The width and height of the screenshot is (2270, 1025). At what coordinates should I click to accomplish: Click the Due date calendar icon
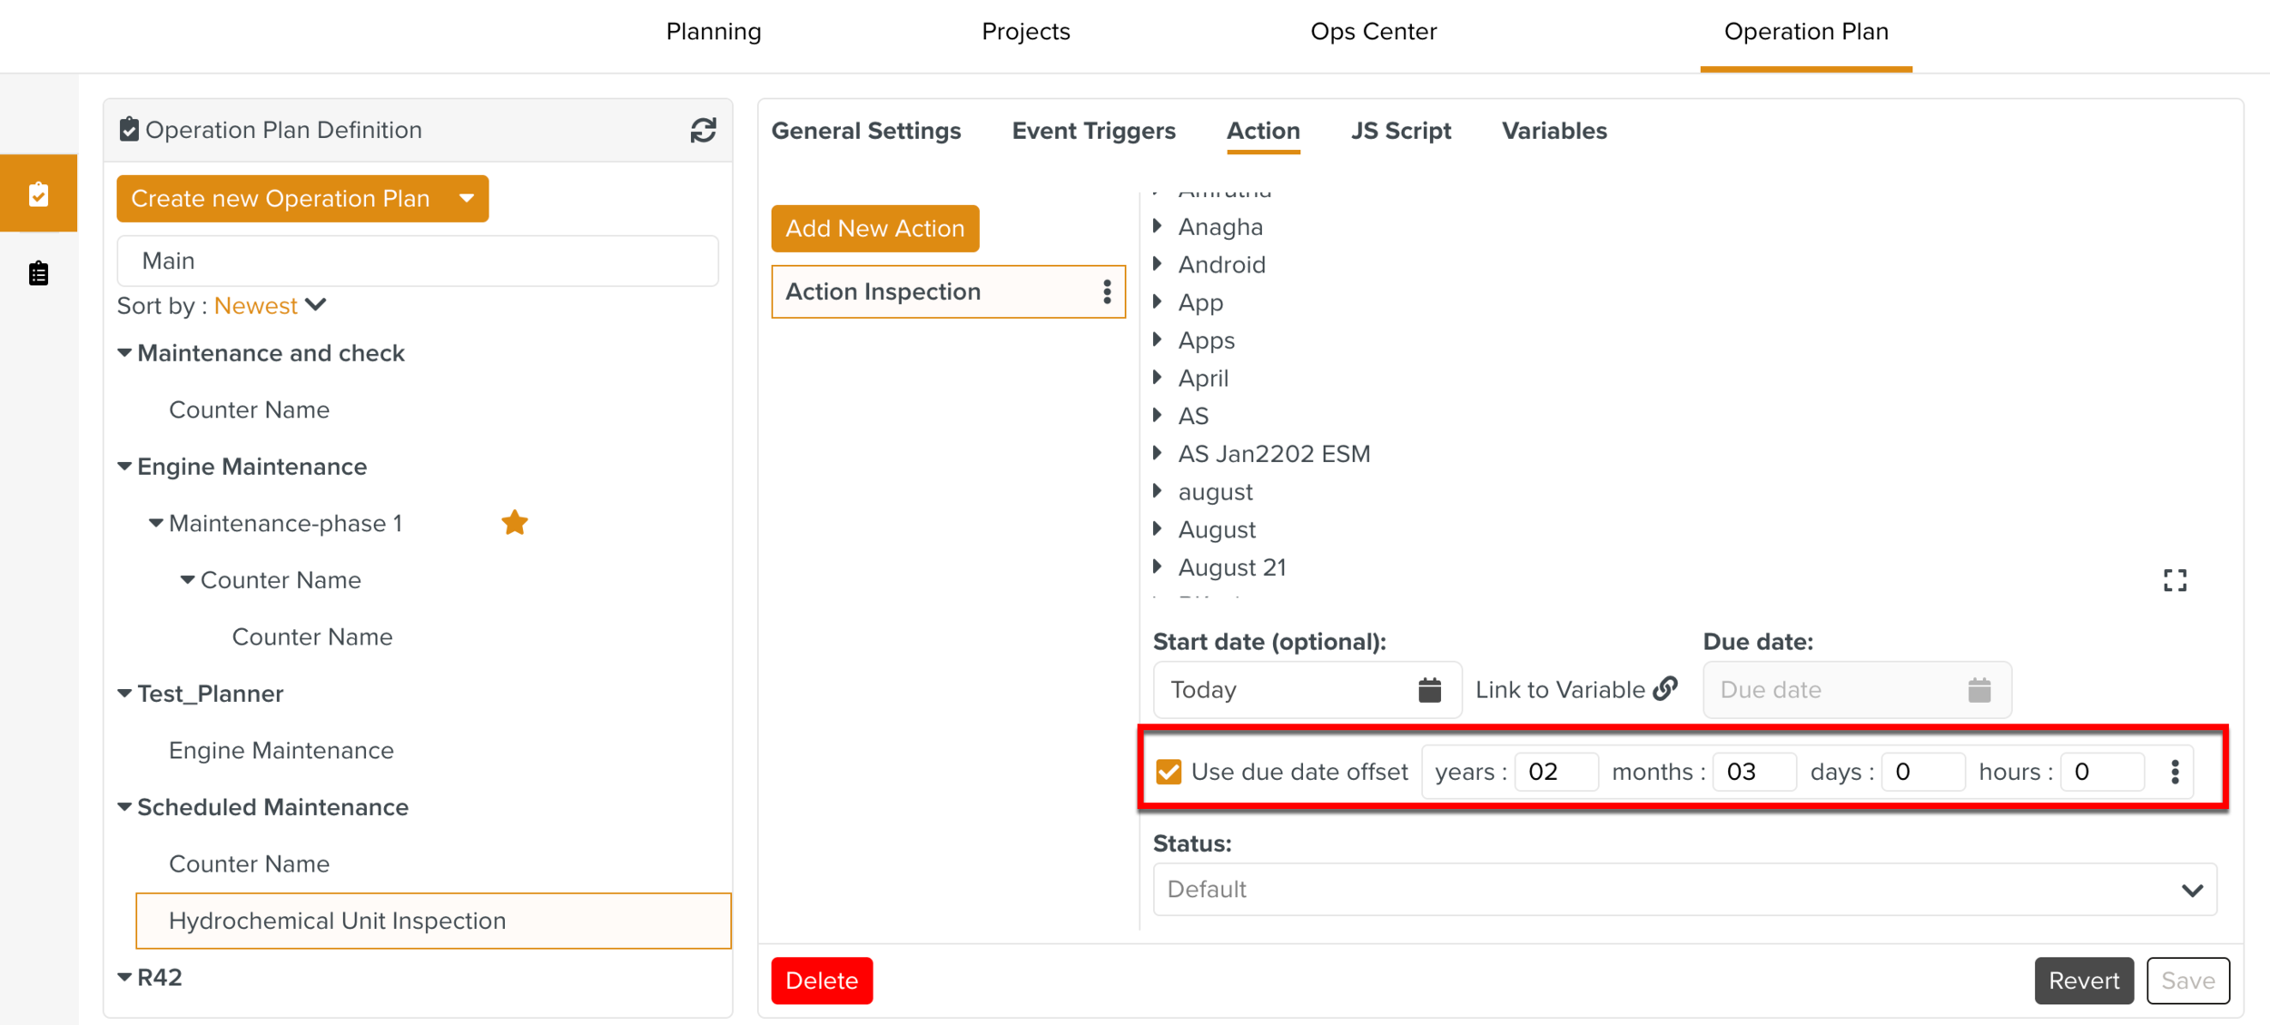tap(1979, 690)
